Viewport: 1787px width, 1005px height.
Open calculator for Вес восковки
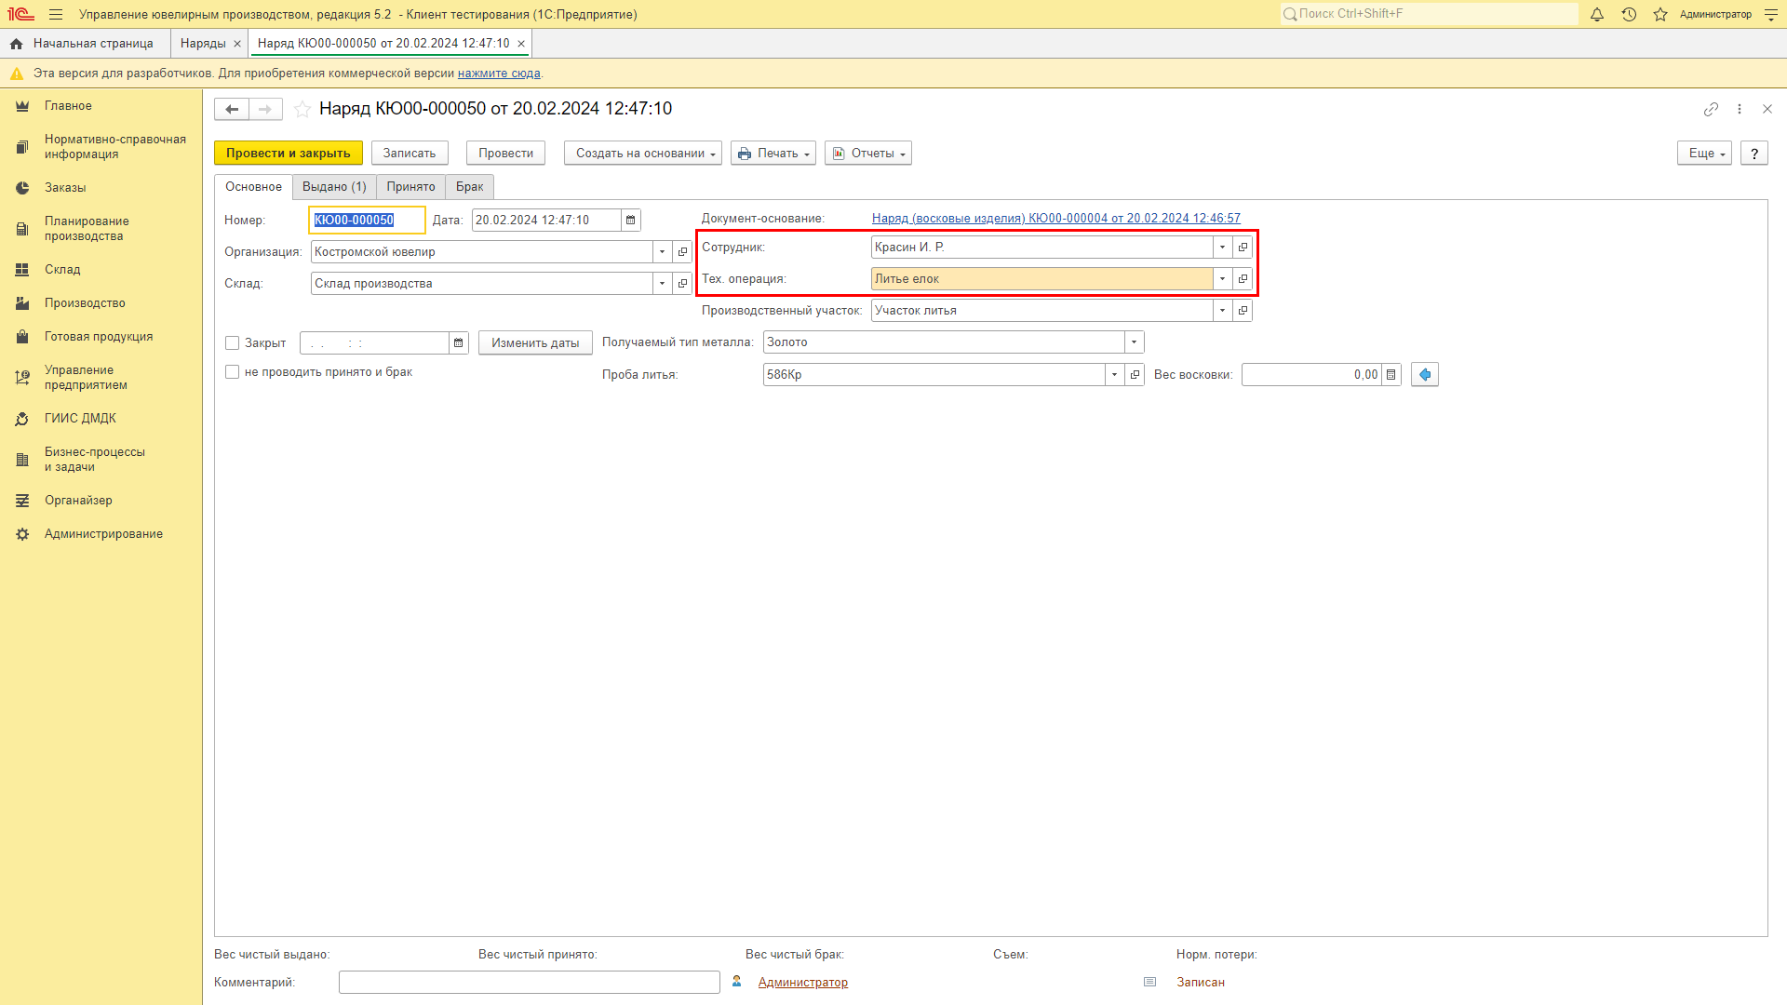coord(1391,375)
